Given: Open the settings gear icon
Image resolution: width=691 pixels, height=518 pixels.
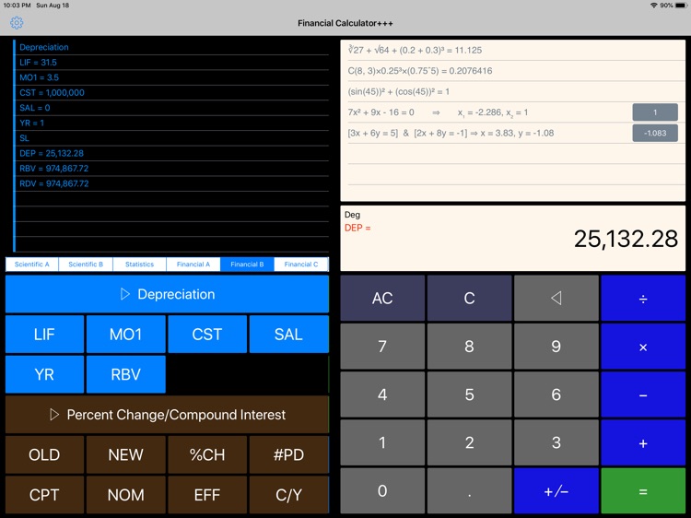Looking at the screenshot, I should point(17,23).
